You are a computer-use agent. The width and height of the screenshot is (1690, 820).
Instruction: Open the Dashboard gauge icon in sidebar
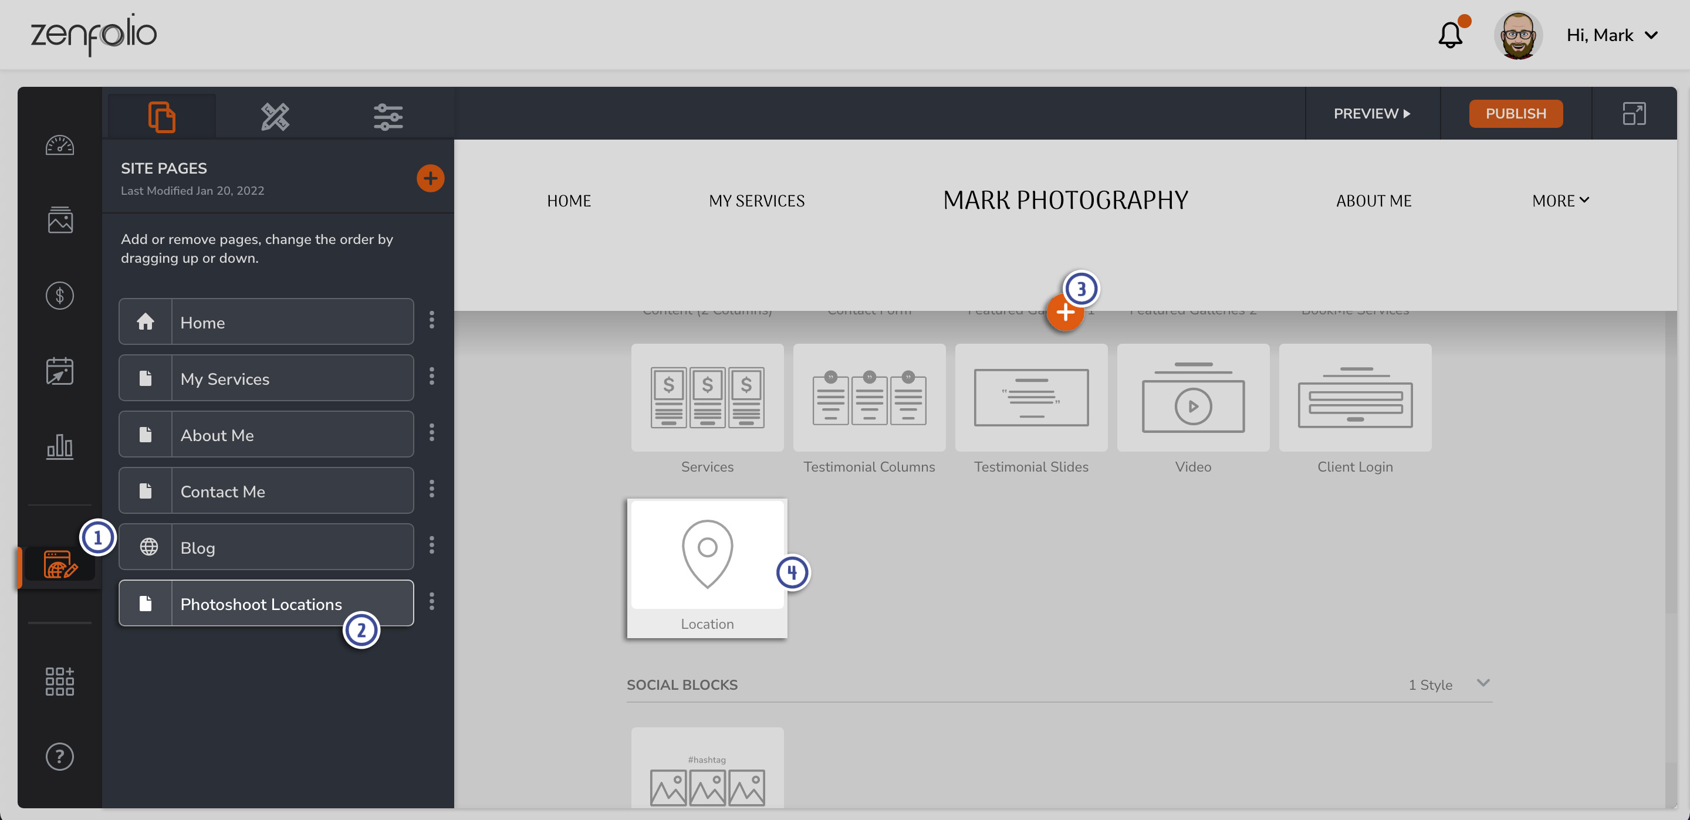tap(60, 144)
